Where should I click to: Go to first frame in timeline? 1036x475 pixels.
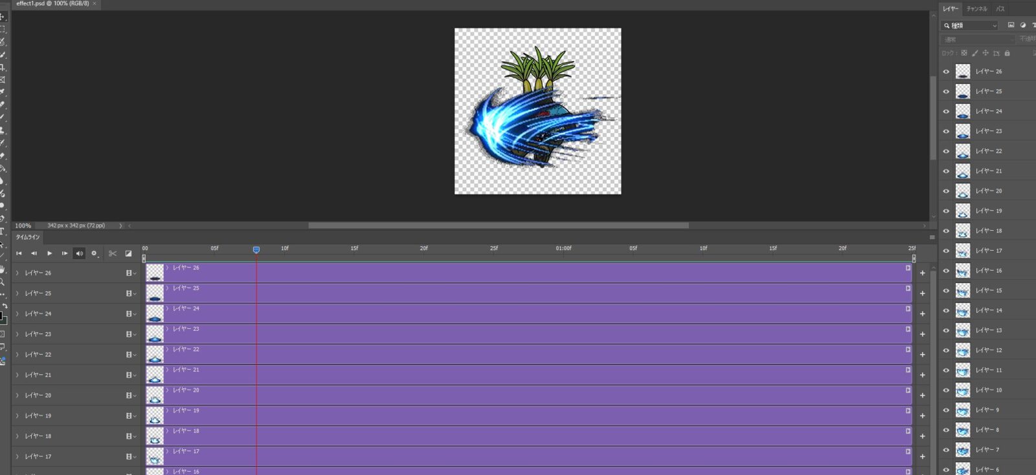pyautogui.click(x=19, y=253)
